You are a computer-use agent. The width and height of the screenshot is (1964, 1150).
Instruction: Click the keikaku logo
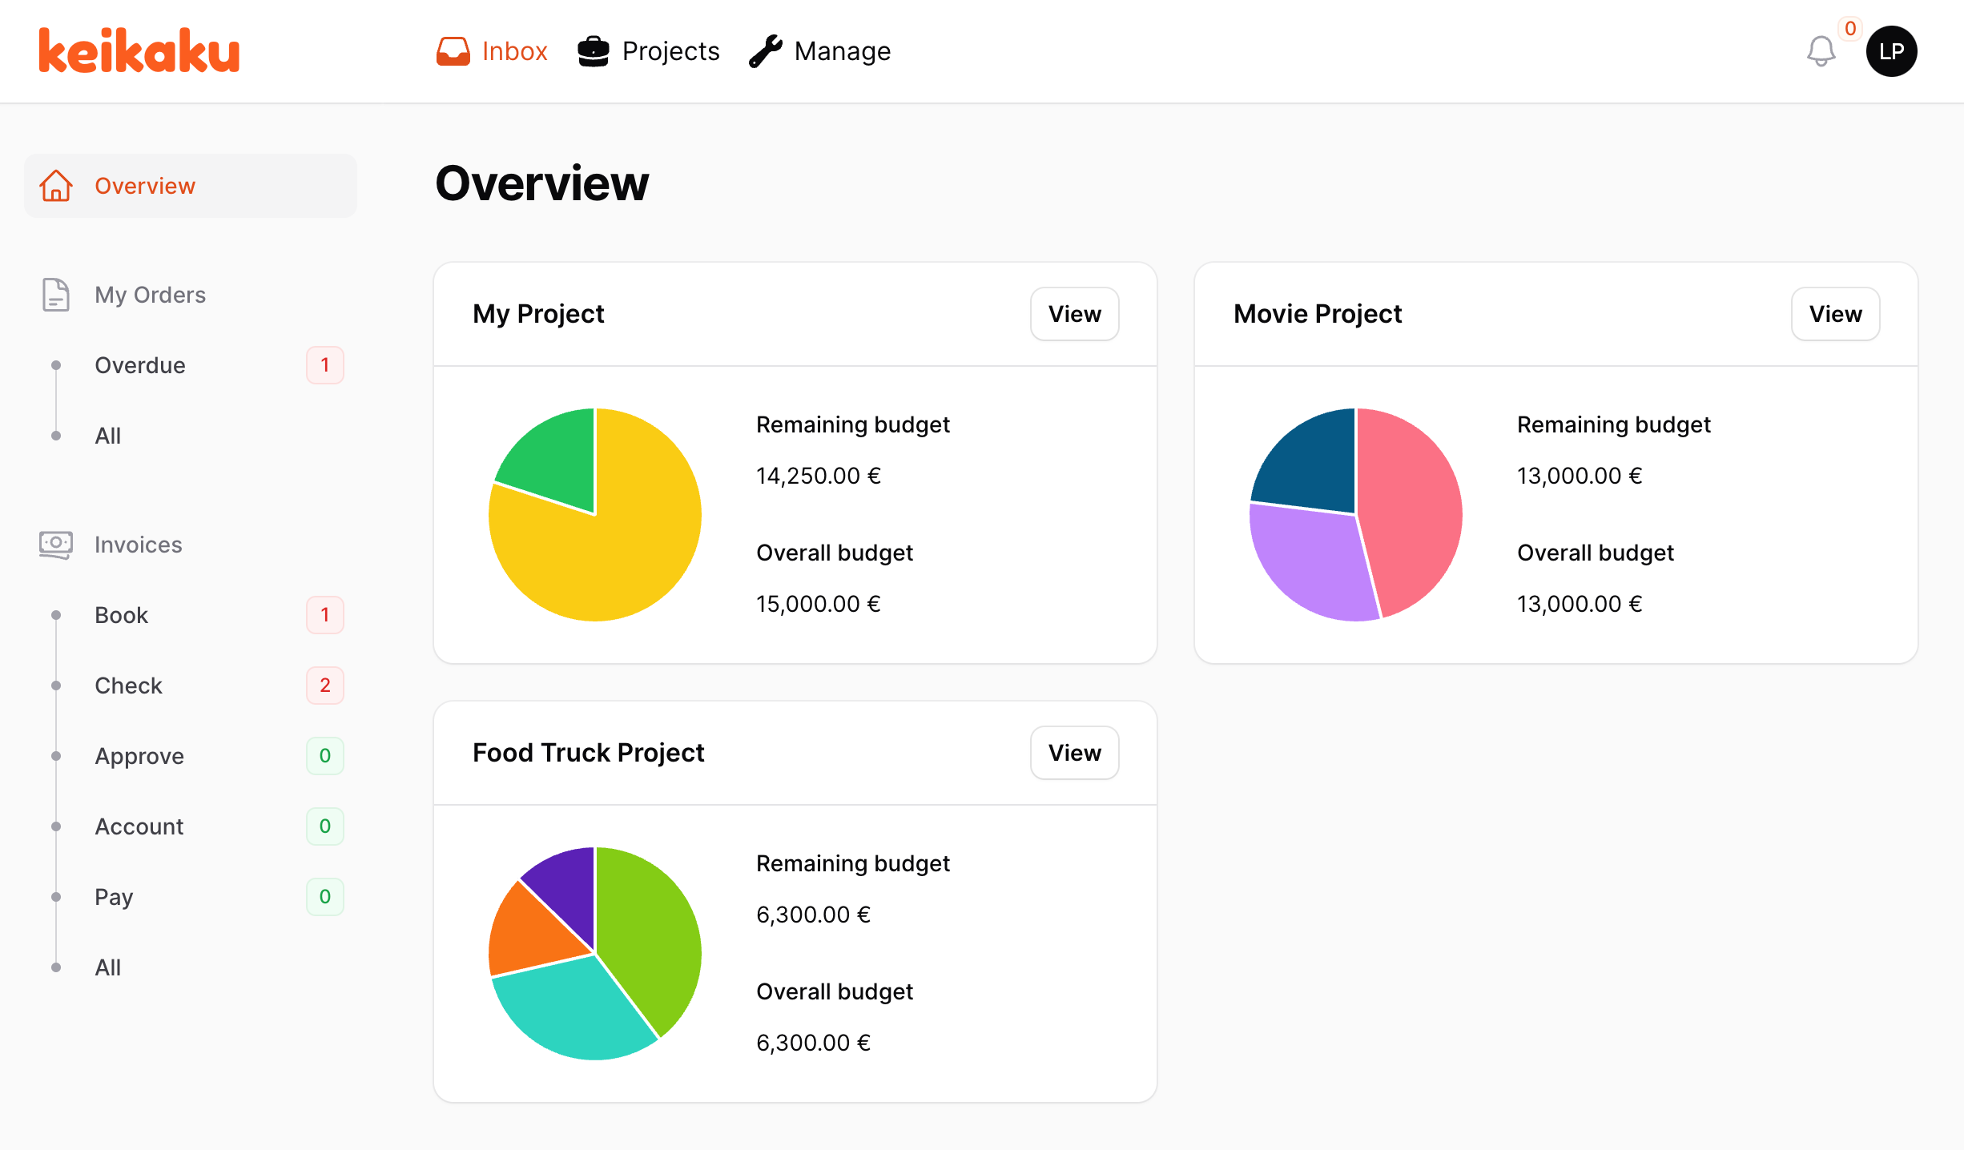tap(139, 51)
